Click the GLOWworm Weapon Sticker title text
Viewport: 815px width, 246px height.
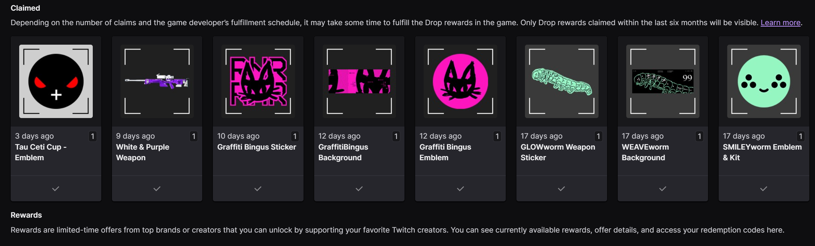pyautogui.click(x=557, y=152)
